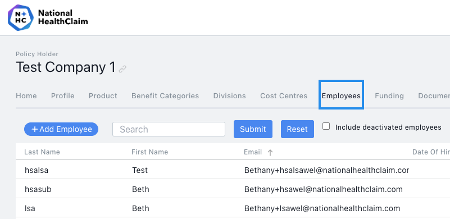Focus the employee Search field
Image resolution: width=450 pixels, height=219 pixels.
169,129
